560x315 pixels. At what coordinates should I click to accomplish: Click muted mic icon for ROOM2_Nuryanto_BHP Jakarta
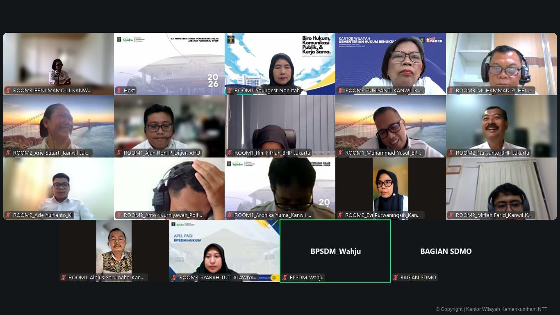(451, 153)
